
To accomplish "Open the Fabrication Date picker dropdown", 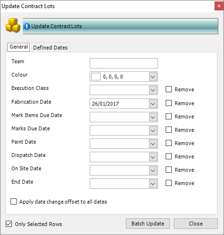I will point(153,104).
